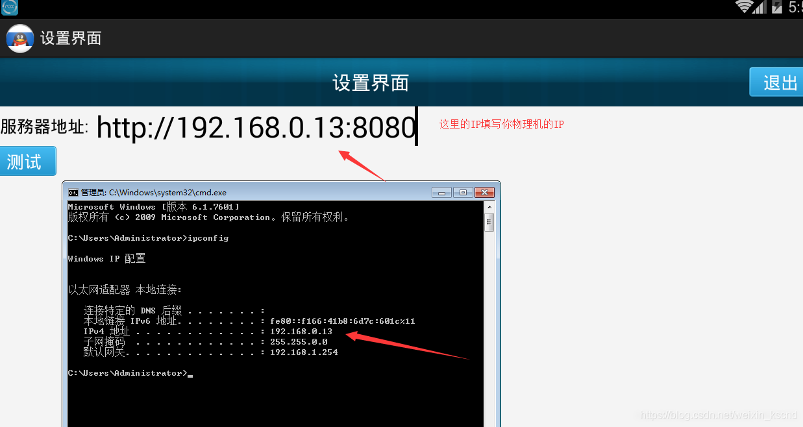This screenshot has width=803, height=427.
Task: Click the 测试 button
Action: pos(27,162)
